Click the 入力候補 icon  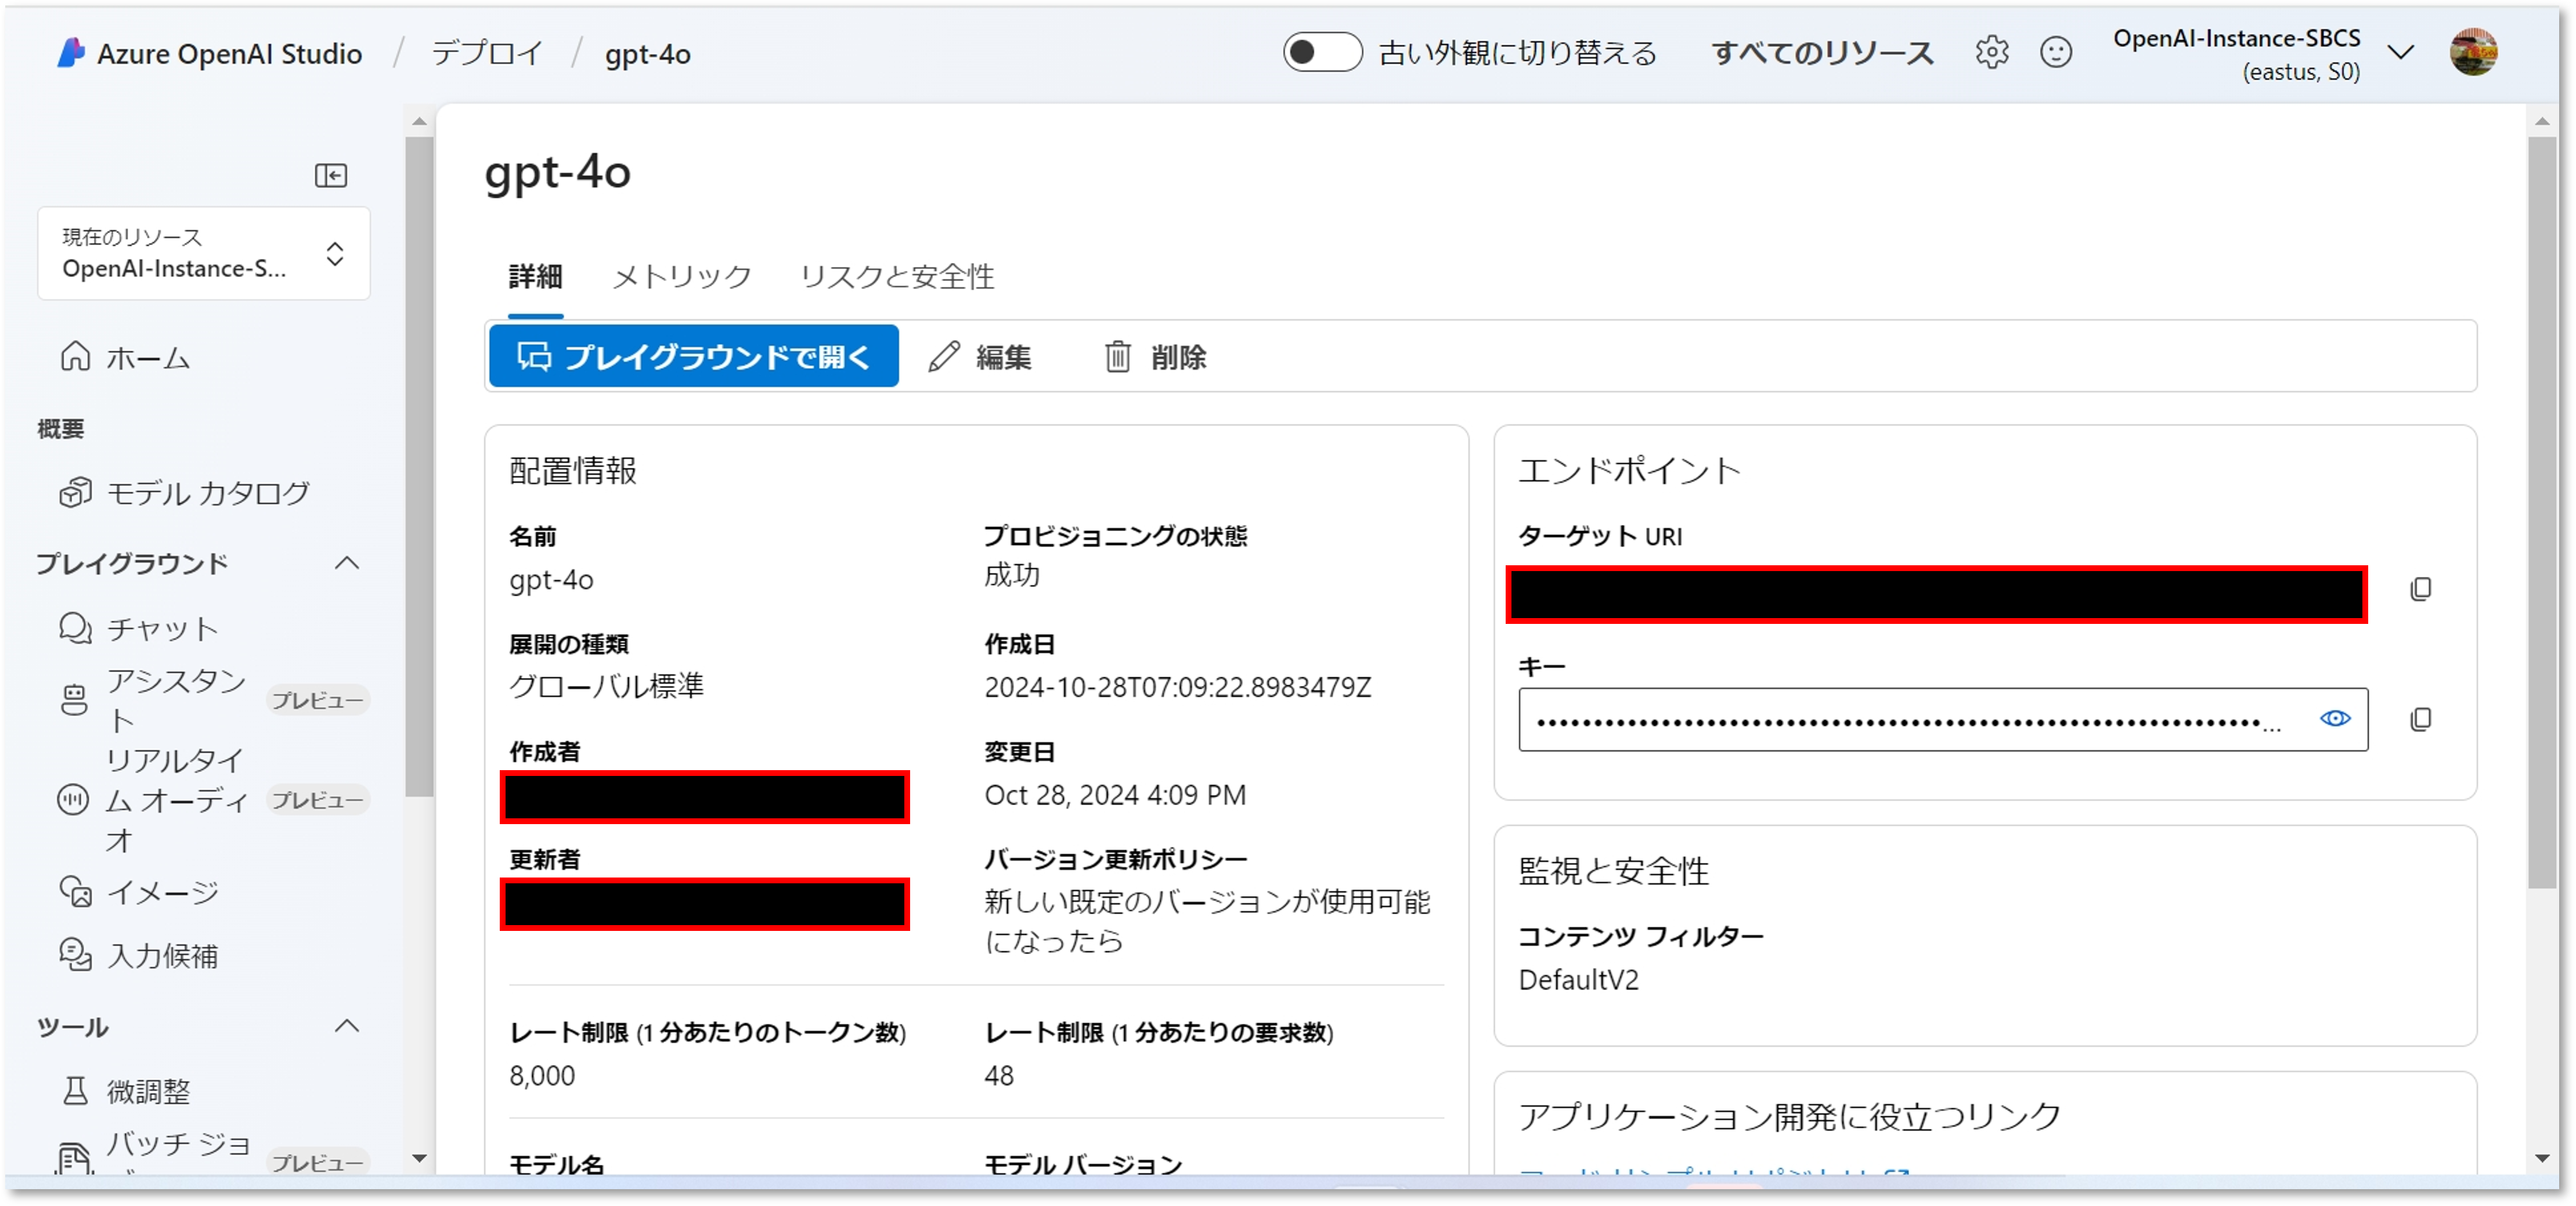pyautogui.click(x=75, y=955)
